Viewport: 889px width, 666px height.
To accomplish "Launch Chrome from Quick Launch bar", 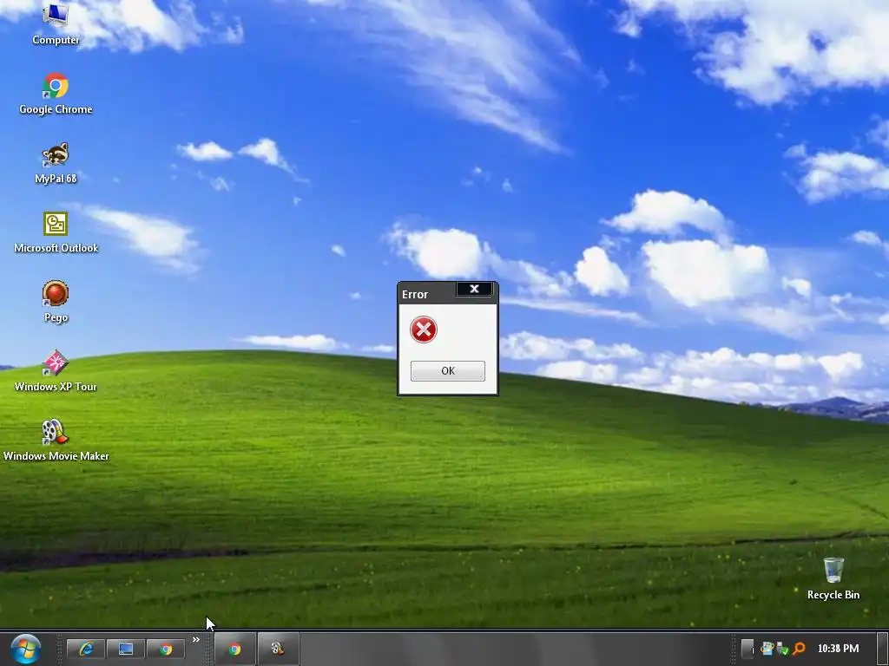I will pos(166,649).
